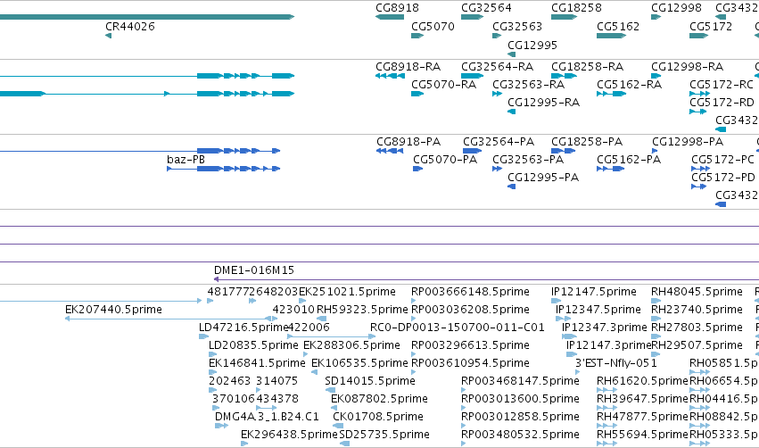Select the IP12147.5prime EST
Viewport: 759px width, 448px height.
[x=557, y=301]
